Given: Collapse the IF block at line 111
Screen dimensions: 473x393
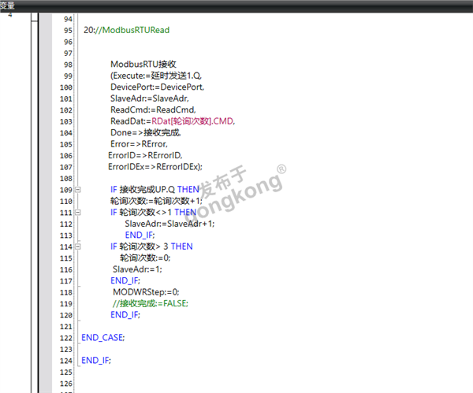Looking at the screenshot, I should [x=77, y=213].
